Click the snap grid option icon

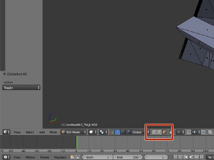coord(204,132)
